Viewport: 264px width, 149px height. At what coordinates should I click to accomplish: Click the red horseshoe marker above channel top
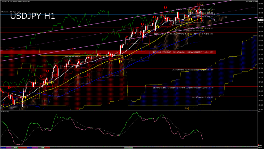165,8
